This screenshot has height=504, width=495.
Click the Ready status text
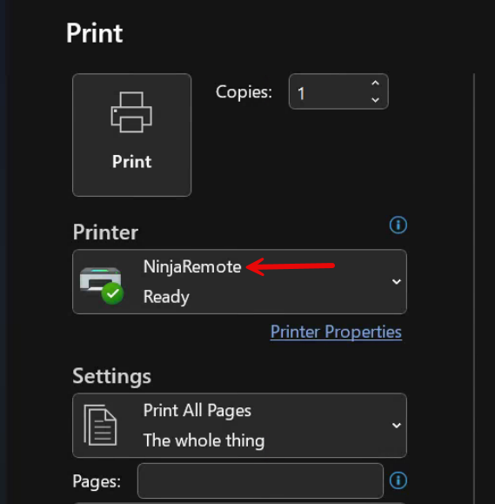(x=166, y=297)
